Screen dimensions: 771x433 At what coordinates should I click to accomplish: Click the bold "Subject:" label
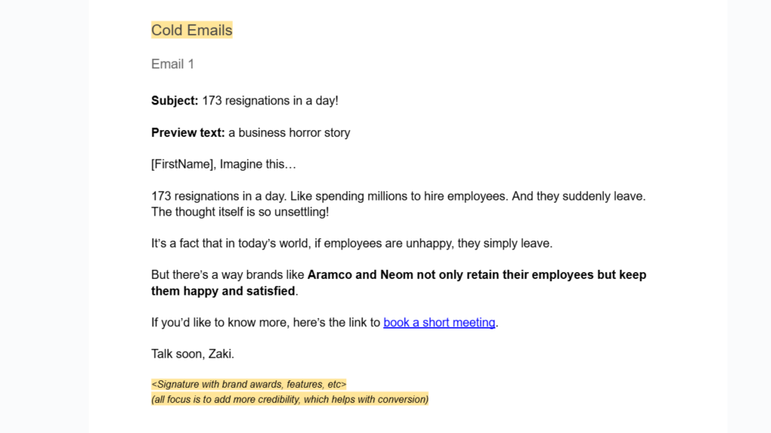(175, 100)
